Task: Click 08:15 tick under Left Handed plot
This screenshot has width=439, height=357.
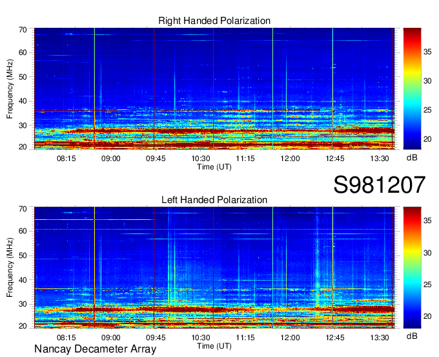Action: [66, 338]
